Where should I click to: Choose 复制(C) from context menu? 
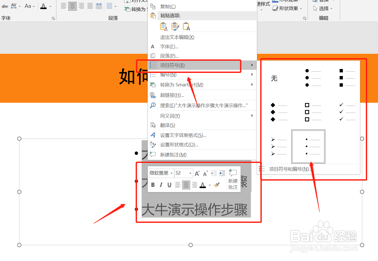tap(202, 6)
